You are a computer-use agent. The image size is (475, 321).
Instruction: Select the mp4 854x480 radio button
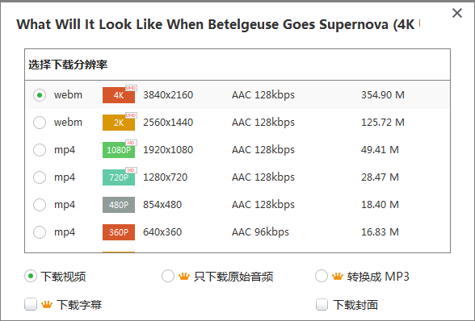[40, 205]
